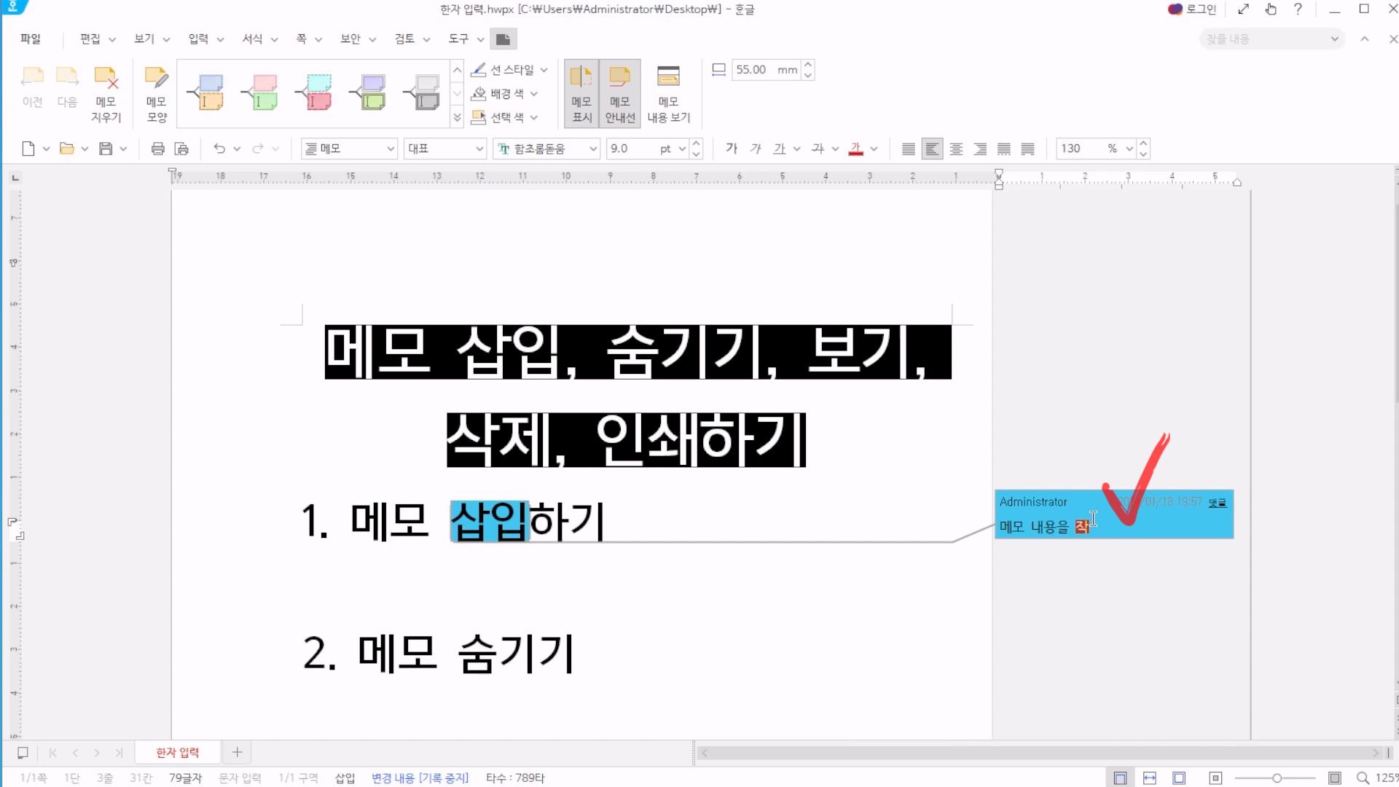The width and height of the screenshot is (1399, 787).
Task: Toggle 메모 안내선 (memo guide line) button
Action: 620,93
